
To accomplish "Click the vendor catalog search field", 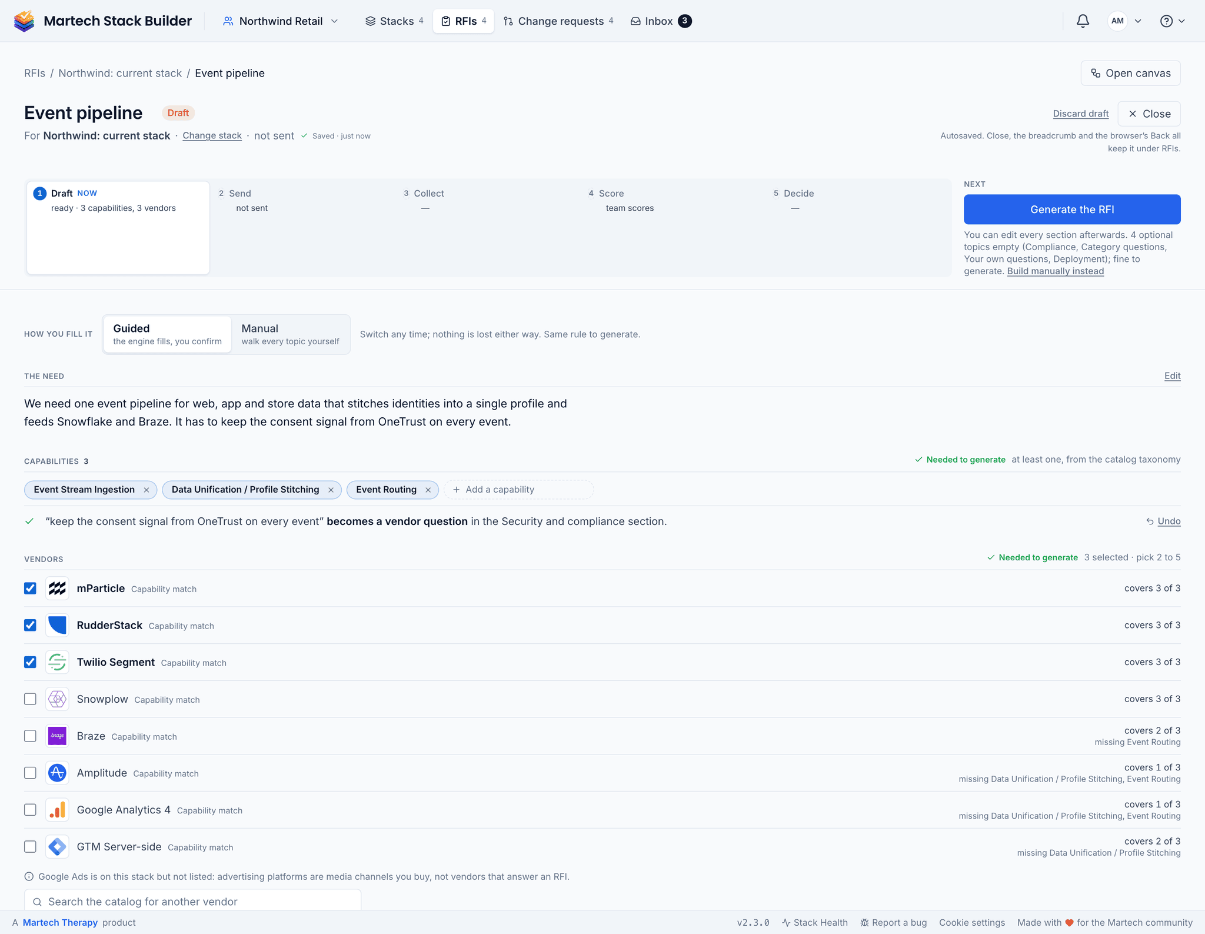I will click(192, 900).
